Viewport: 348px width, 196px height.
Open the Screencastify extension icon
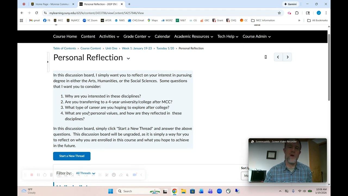[289, 13]
